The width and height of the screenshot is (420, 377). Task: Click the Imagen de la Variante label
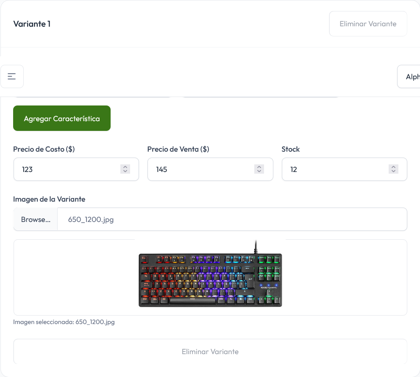coord(49,199)
